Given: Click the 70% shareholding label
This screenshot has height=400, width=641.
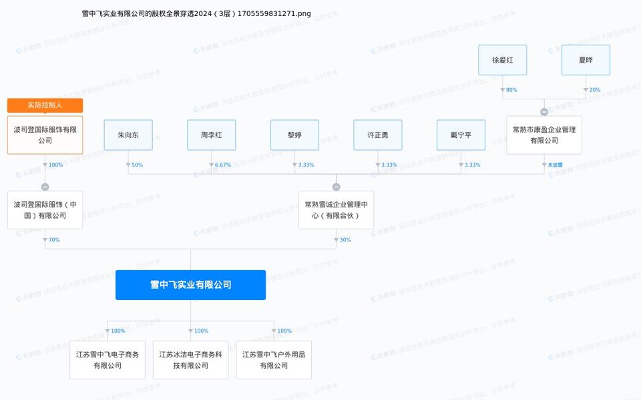Looking at the screenshot, I should click(53, 240).
